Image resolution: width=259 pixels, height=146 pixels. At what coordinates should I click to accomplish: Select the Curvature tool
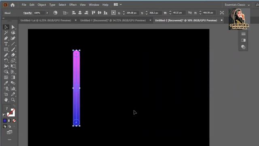(13, 38)
